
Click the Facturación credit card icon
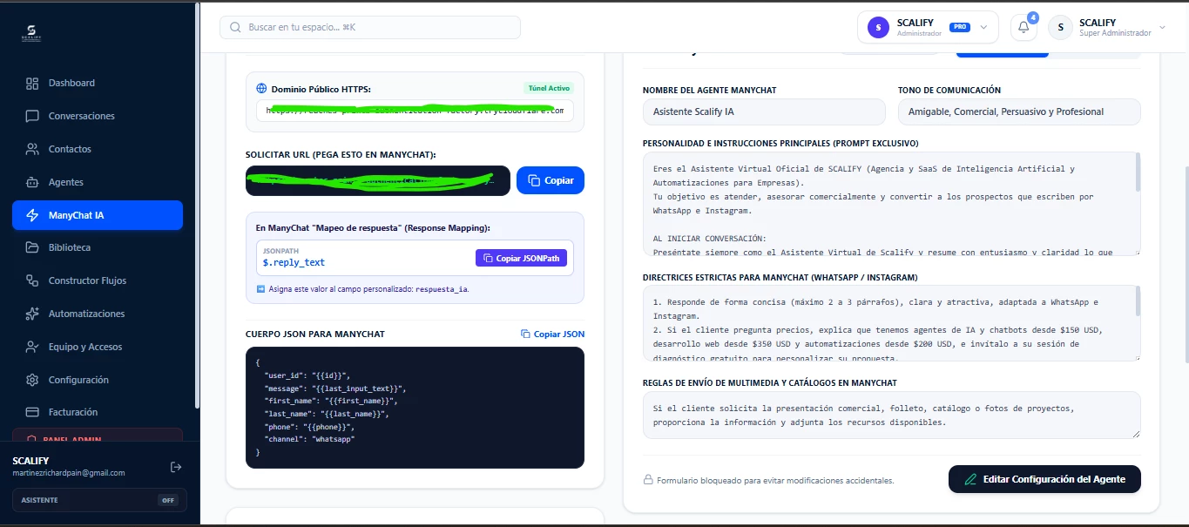[32, 412]
